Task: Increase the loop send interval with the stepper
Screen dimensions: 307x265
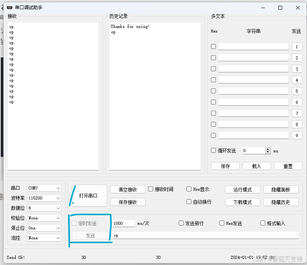Action: pyautogui.click(x=268, y=149)
